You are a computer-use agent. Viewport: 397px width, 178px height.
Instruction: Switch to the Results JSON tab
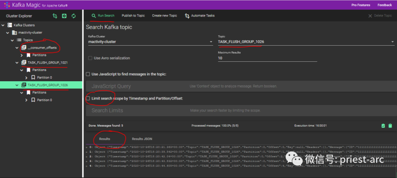142,139
